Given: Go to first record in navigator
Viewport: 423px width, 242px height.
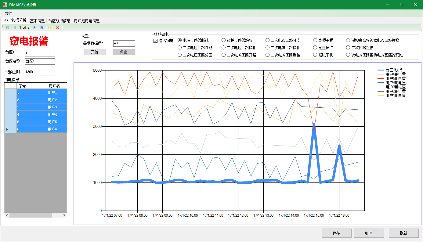Looking at the screenshot, I should tap(7, 27).
